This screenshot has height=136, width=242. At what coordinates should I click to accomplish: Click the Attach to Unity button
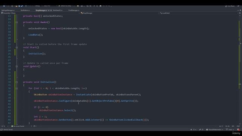[65, 6]
